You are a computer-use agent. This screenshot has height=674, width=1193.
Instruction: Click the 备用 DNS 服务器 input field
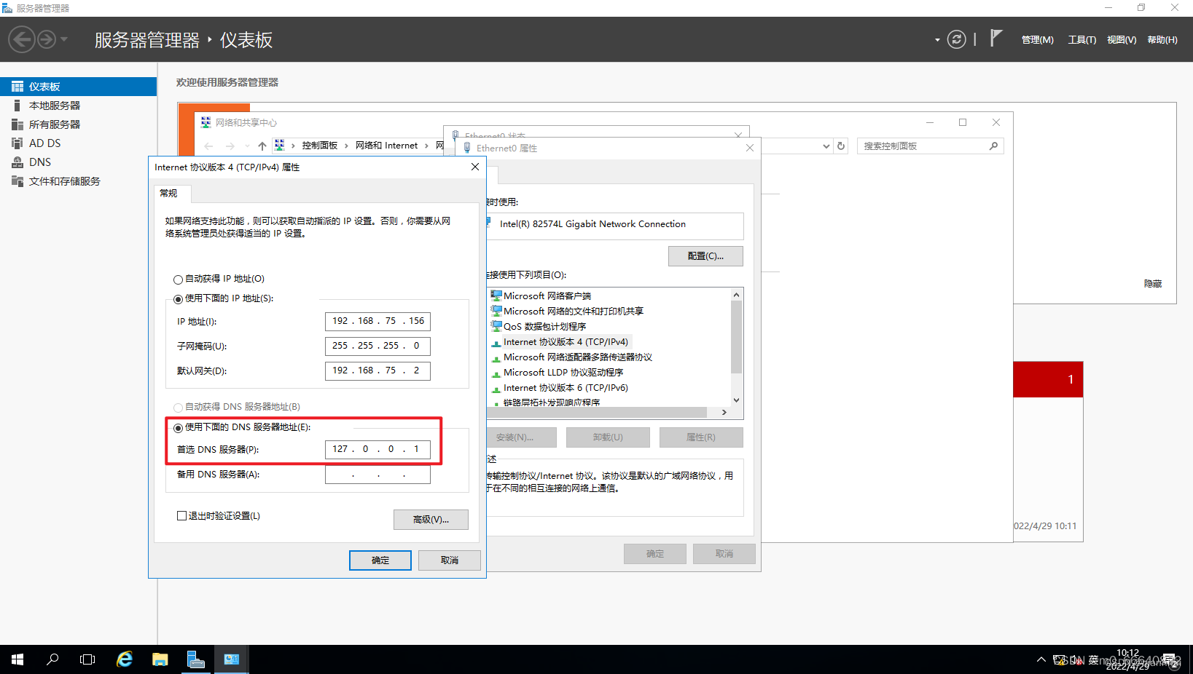(378, 475)
